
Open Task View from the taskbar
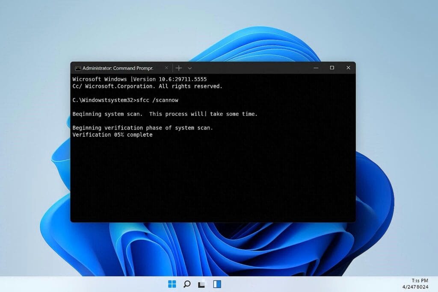pos(201,284)
